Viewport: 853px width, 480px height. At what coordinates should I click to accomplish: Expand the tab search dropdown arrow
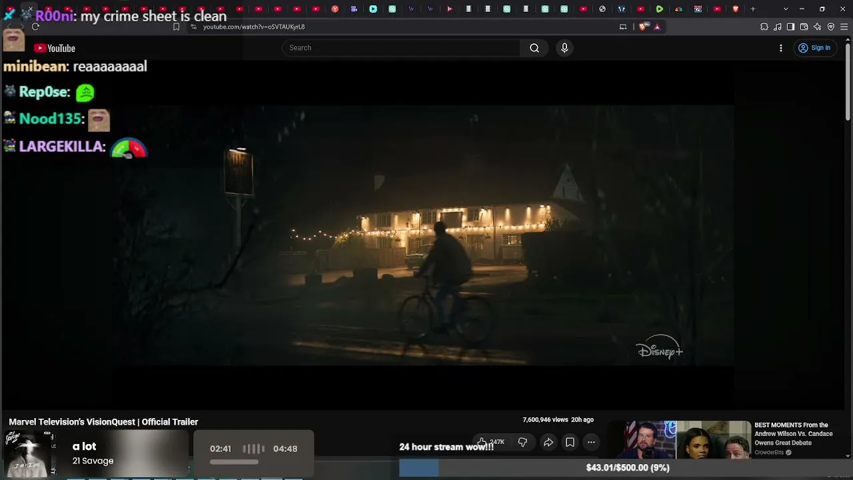[x=786, y=9]
